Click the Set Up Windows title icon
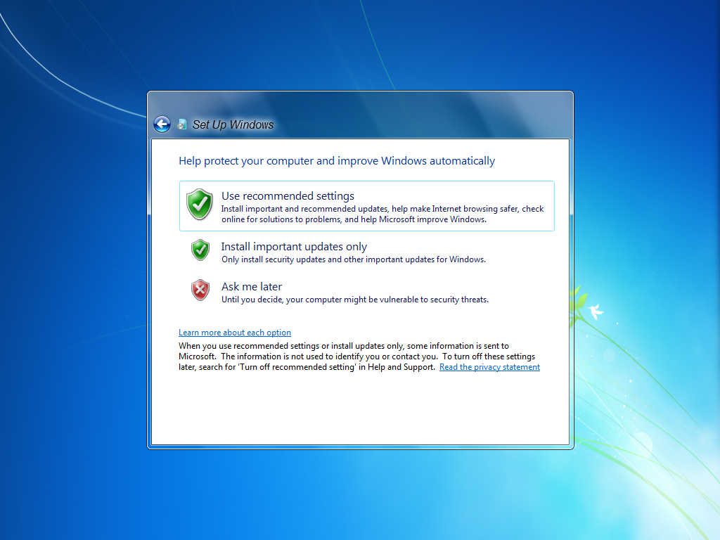 coord(182,124)
